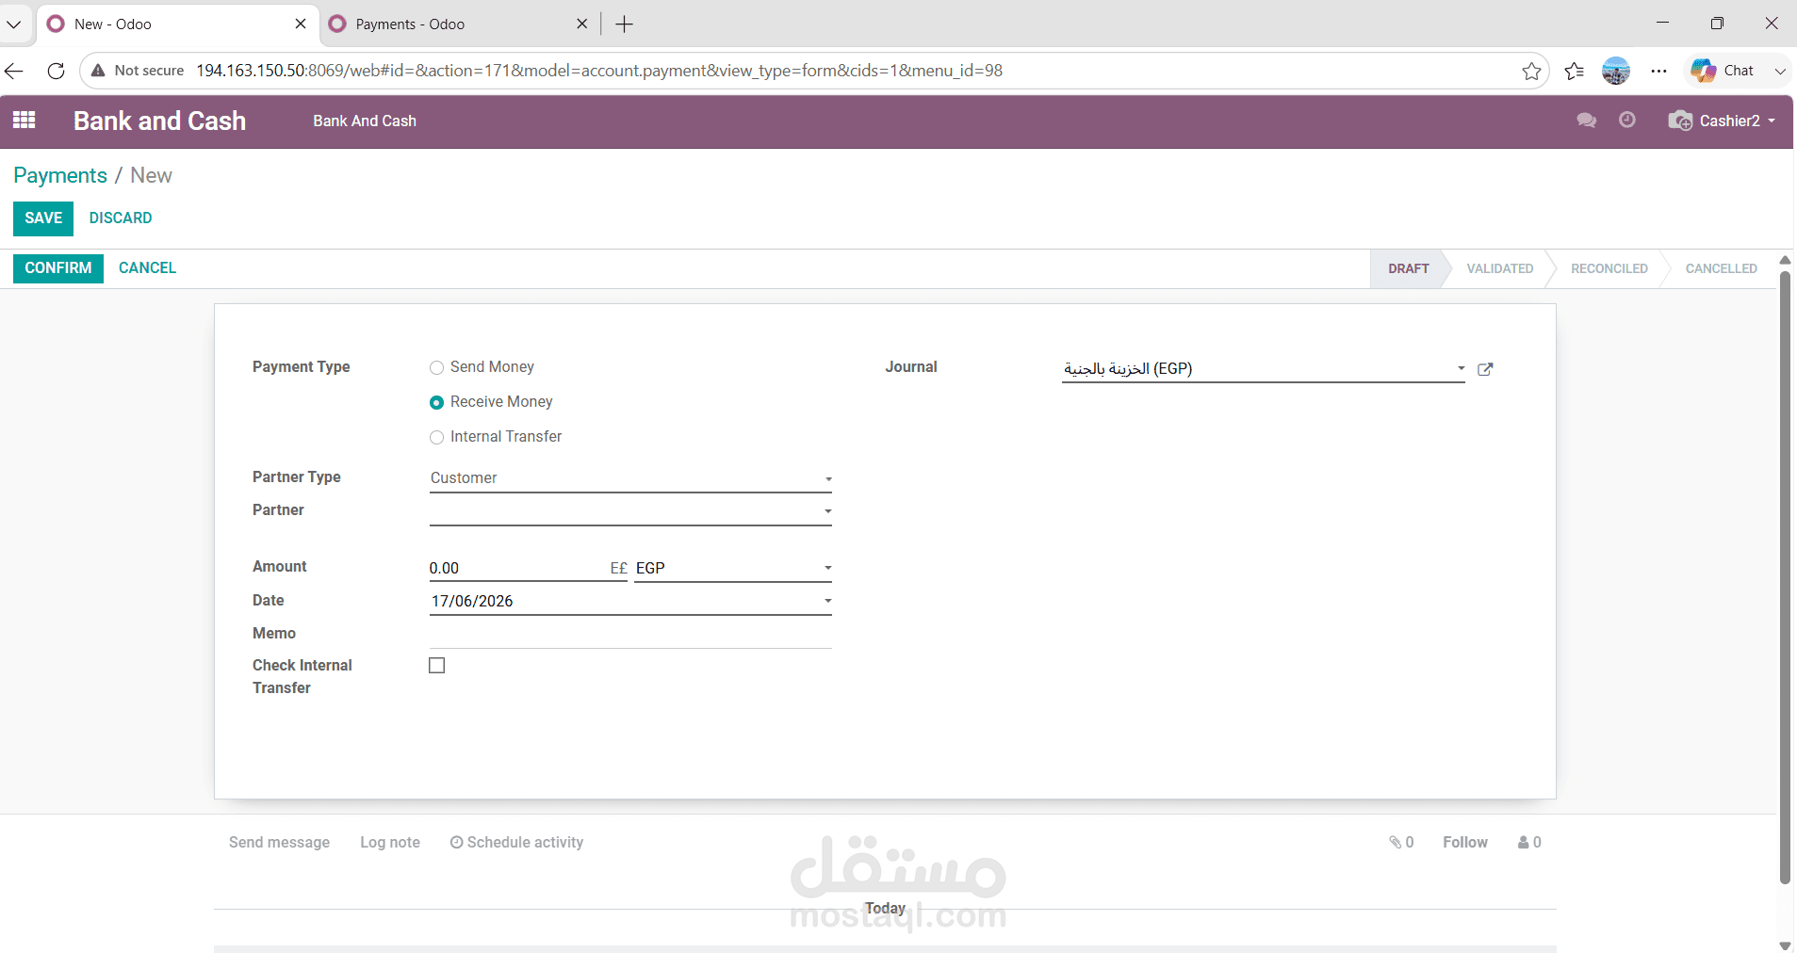
Task: Switch to the 'New - Odoo' browser tab
Action: click(179, 24)
